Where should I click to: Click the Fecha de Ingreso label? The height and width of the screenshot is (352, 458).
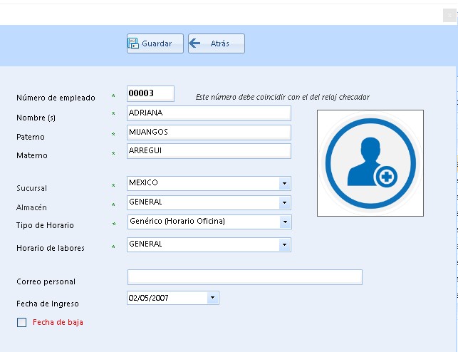point(48,304)
